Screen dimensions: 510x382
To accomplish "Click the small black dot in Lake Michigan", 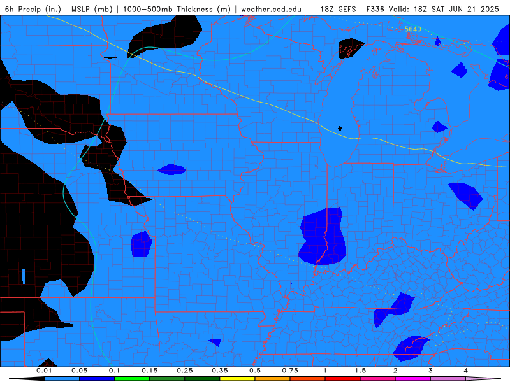I will tap(340, 128).
